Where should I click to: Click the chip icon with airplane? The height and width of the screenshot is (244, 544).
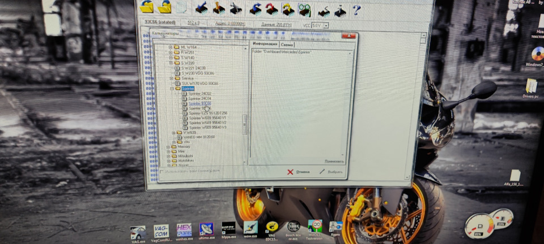[x=236, y=8]
